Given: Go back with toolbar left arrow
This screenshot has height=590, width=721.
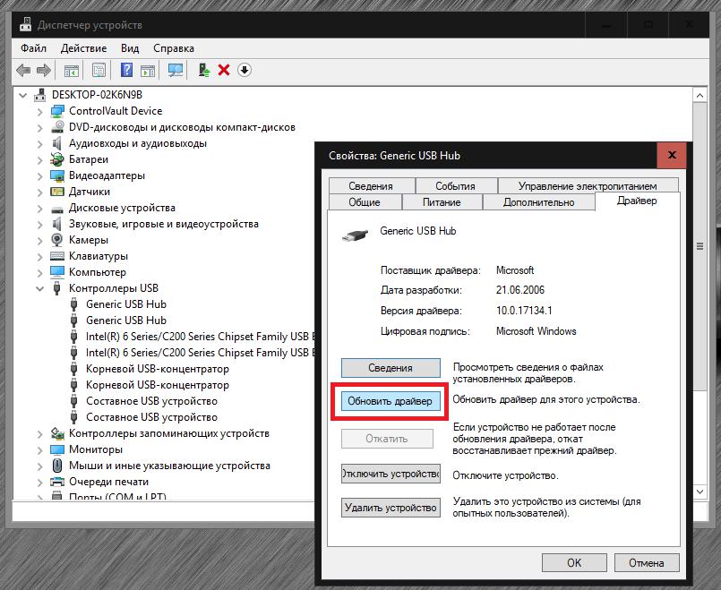Looking at the screenshot, I should coord(23,71).
